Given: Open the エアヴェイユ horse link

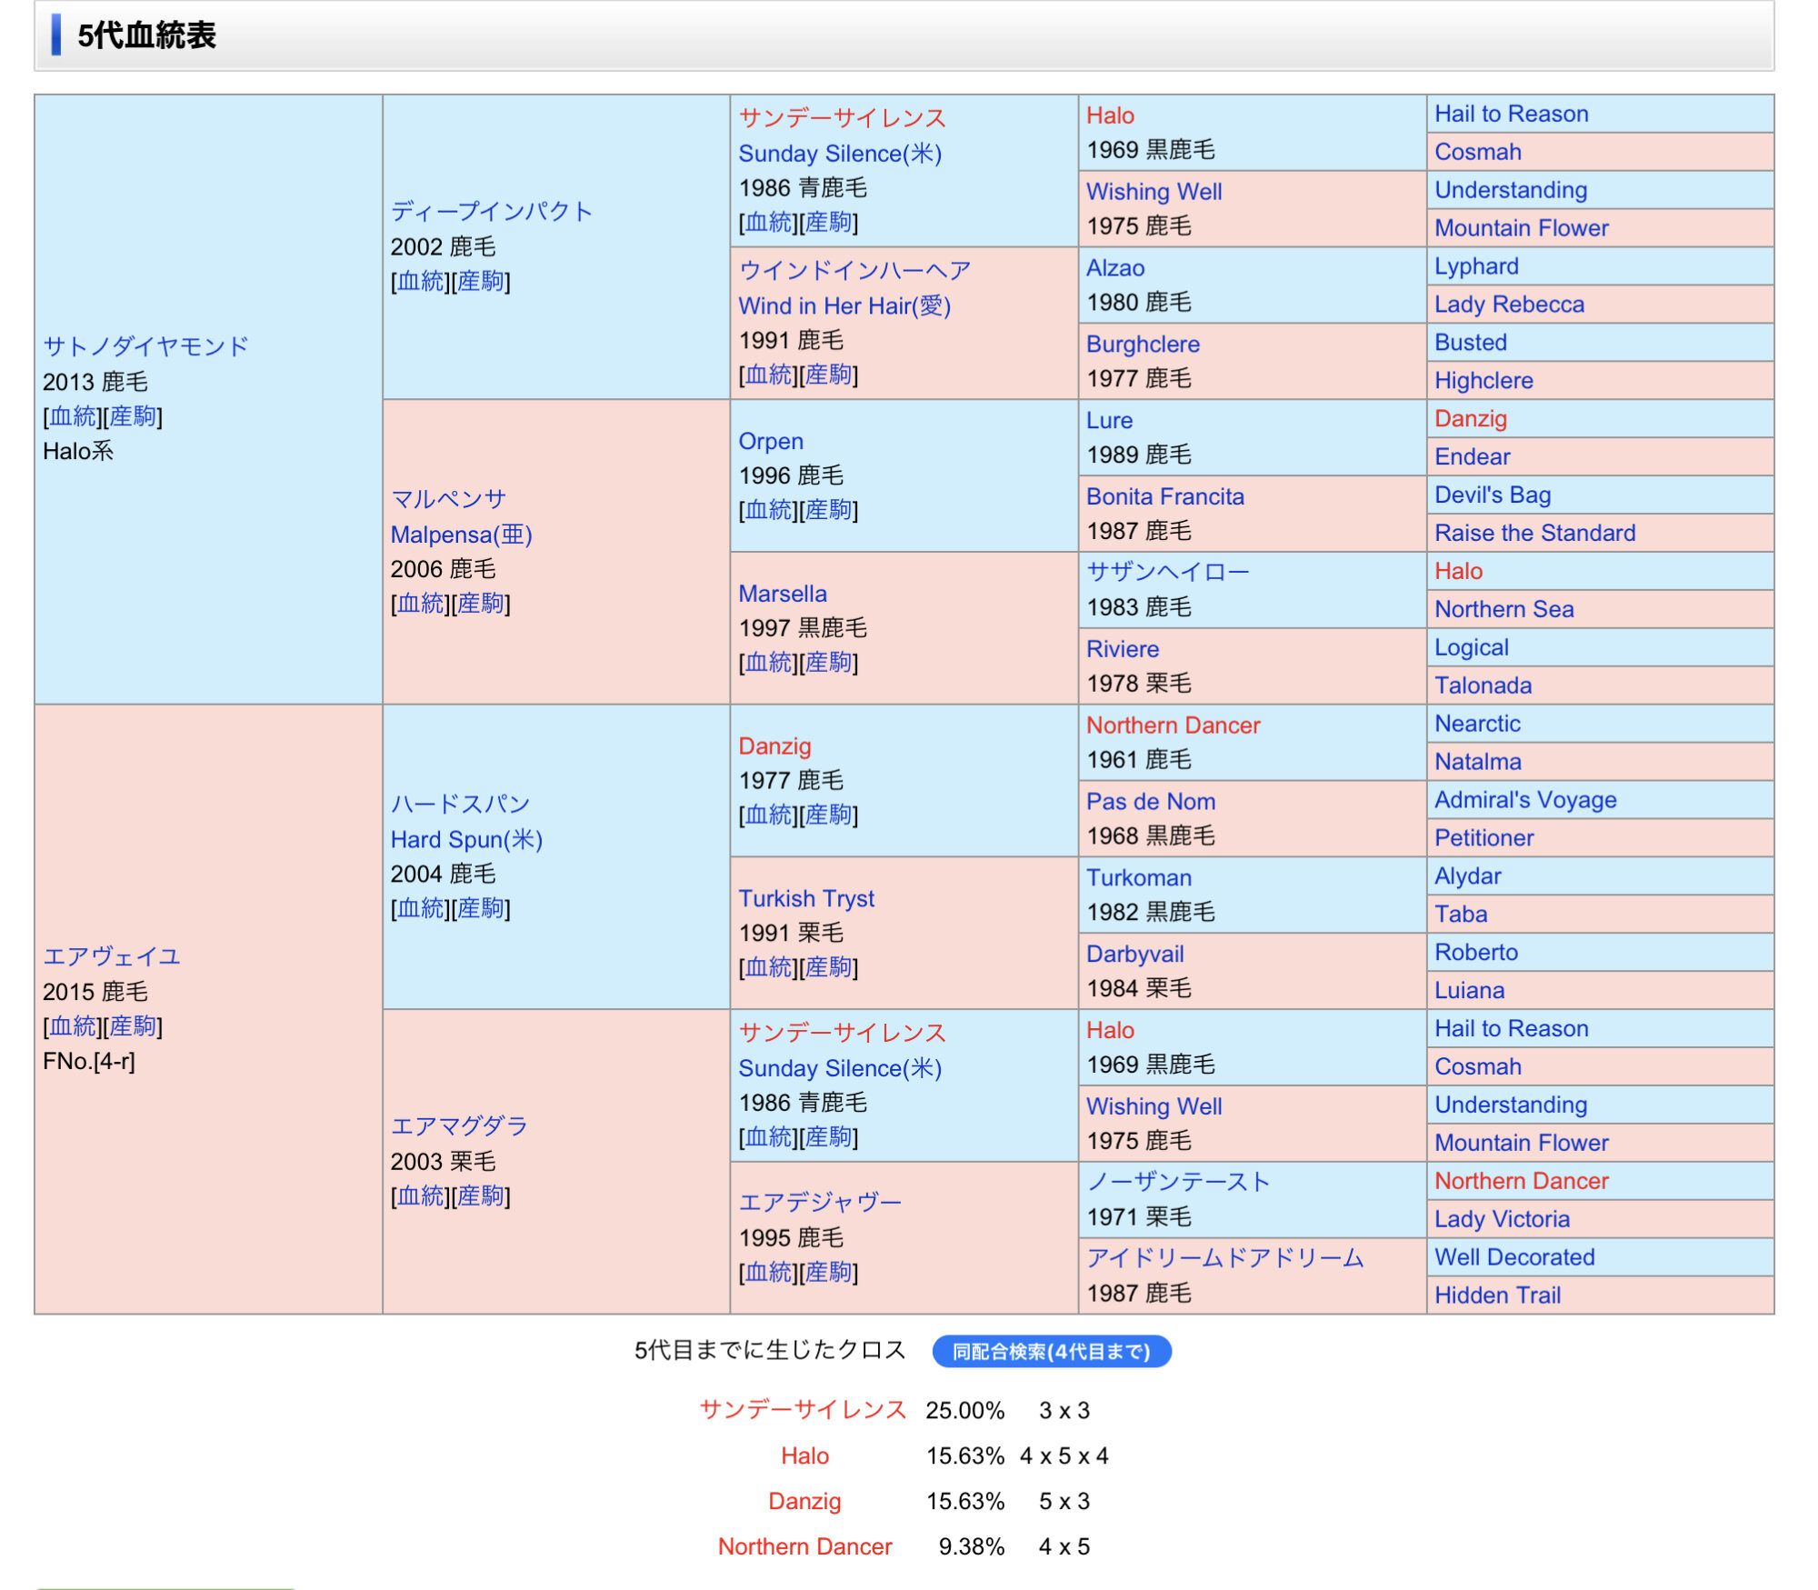Looking at the screenshot, I should pos(112,956).
